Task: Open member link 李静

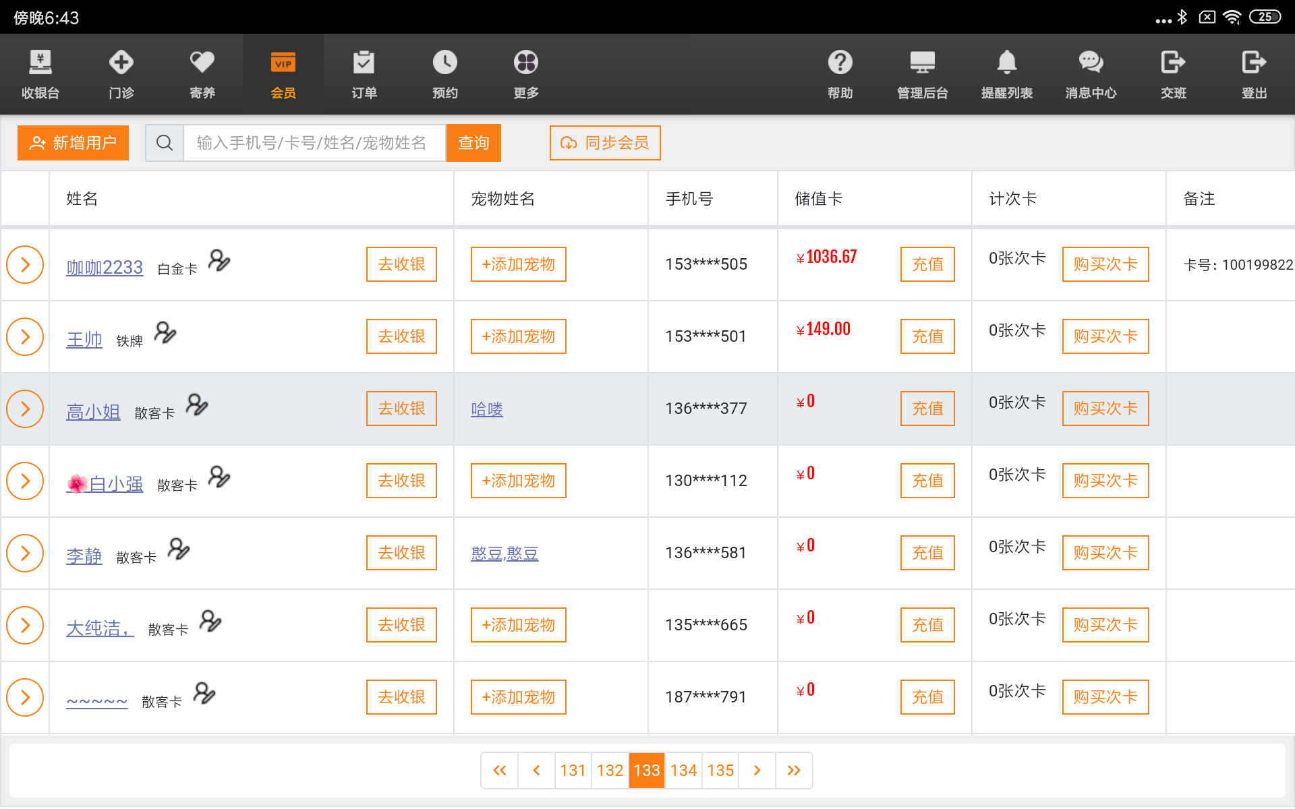Action: tap(84, 556)
